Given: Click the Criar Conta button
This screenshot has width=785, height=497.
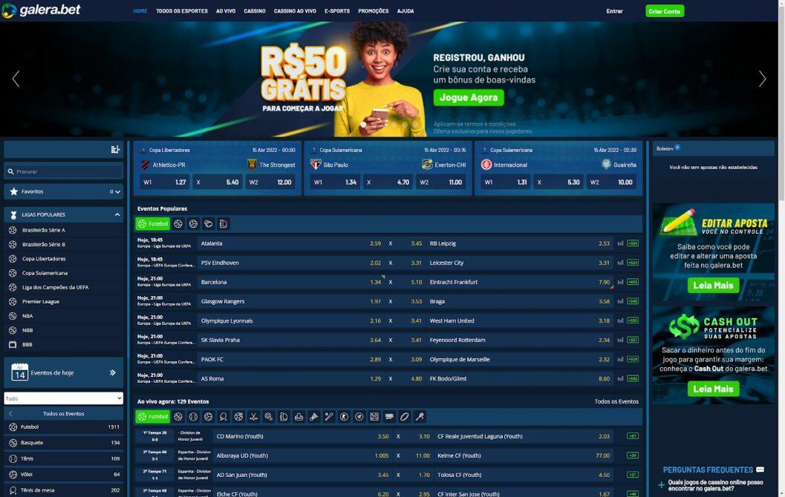Looking at the screenshot, I should coord(665,11).
